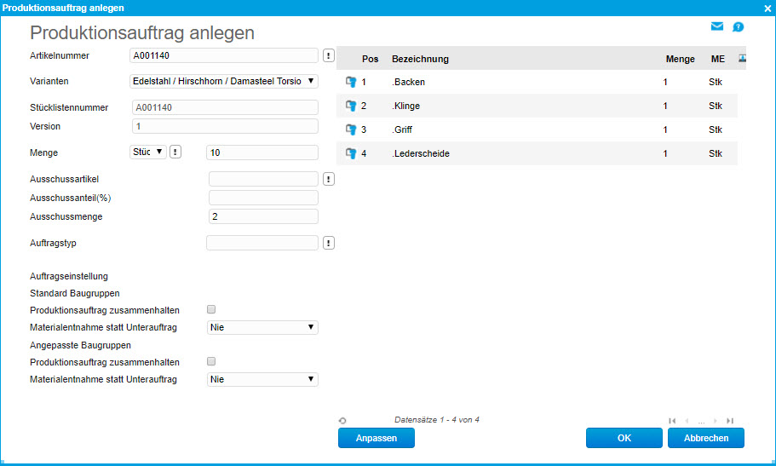Click the icon beside position 3 Griff
Screen dimensions: 776x466
(350, 129)
